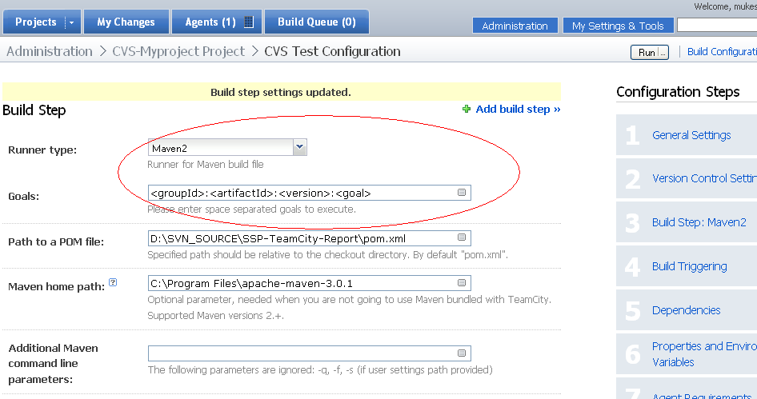The image size is (757, 399).
Task: Click the Run button
Action: coord(644,53)
